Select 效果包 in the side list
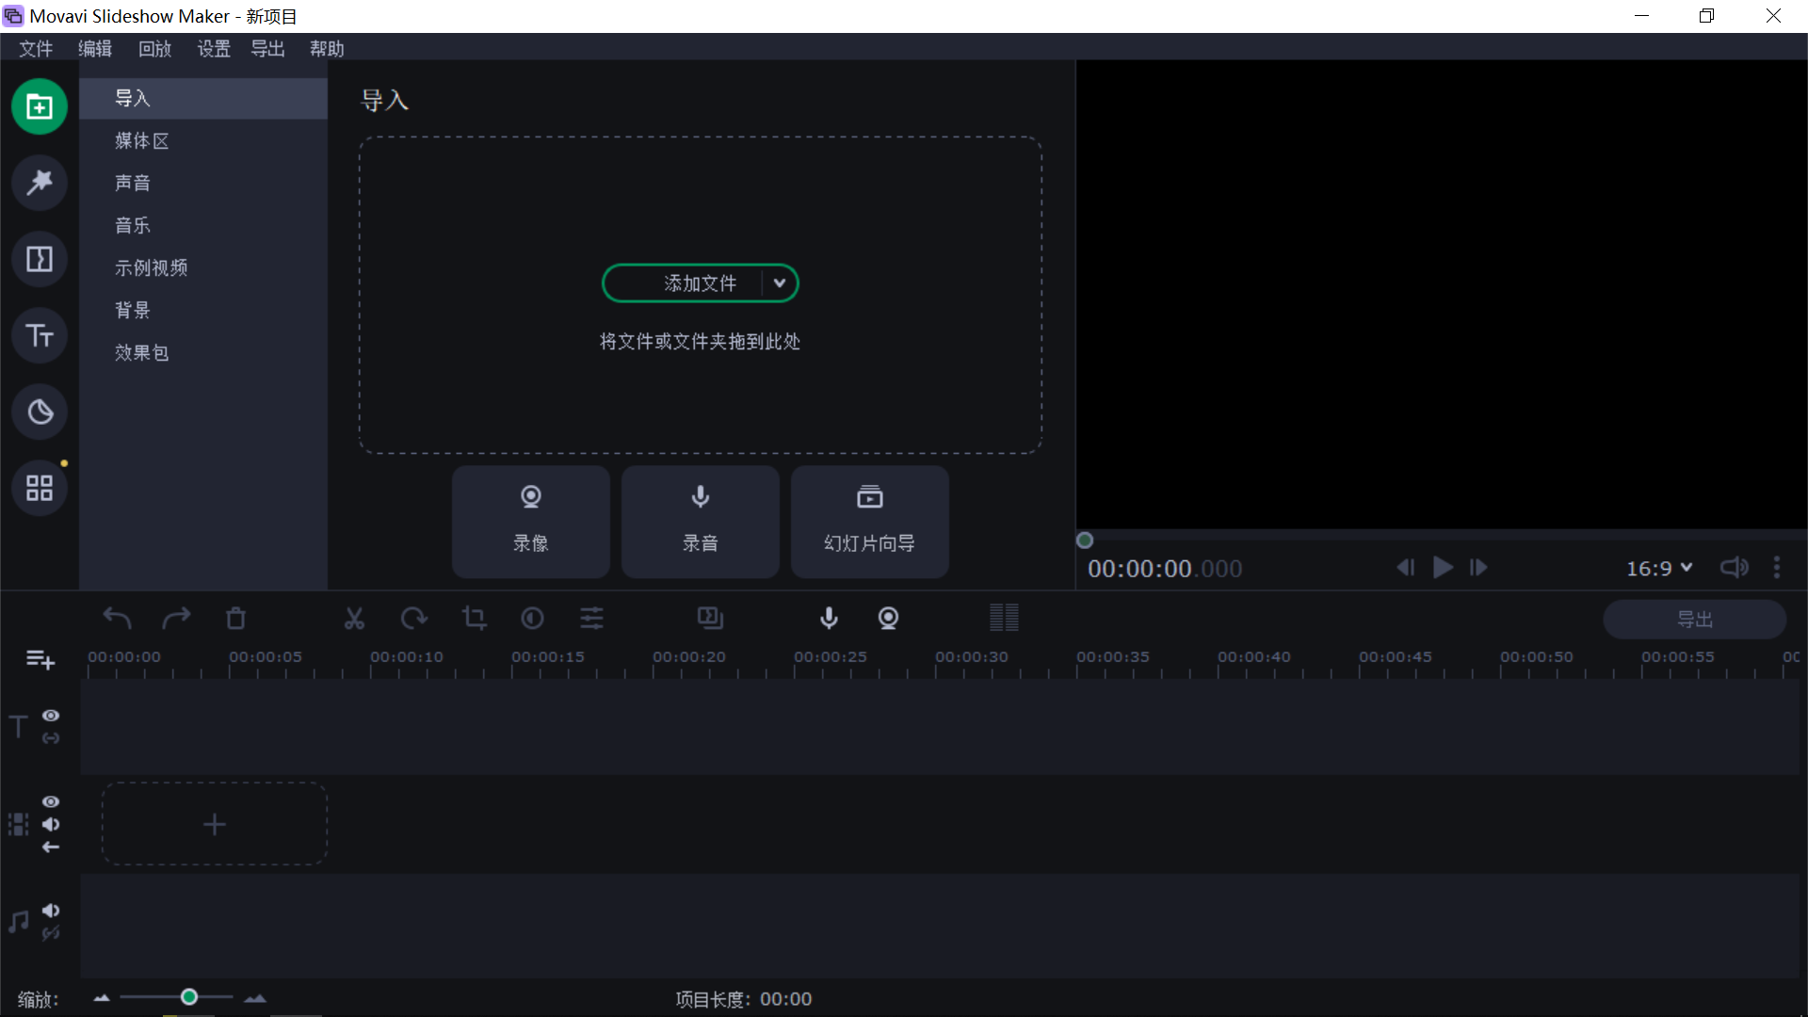The width and height of the screenshot is (1808, 1017). tap(203, 352)
